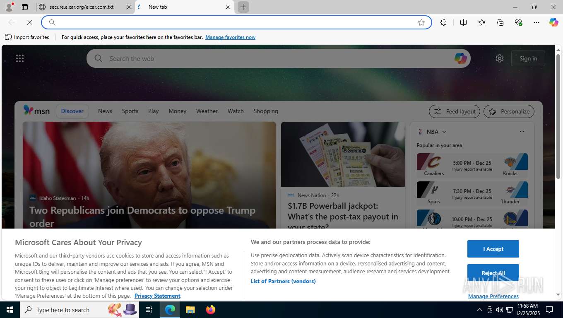The image size is (563, 318).
Task: Open volume control in system tray
Action: pos(499,310)
